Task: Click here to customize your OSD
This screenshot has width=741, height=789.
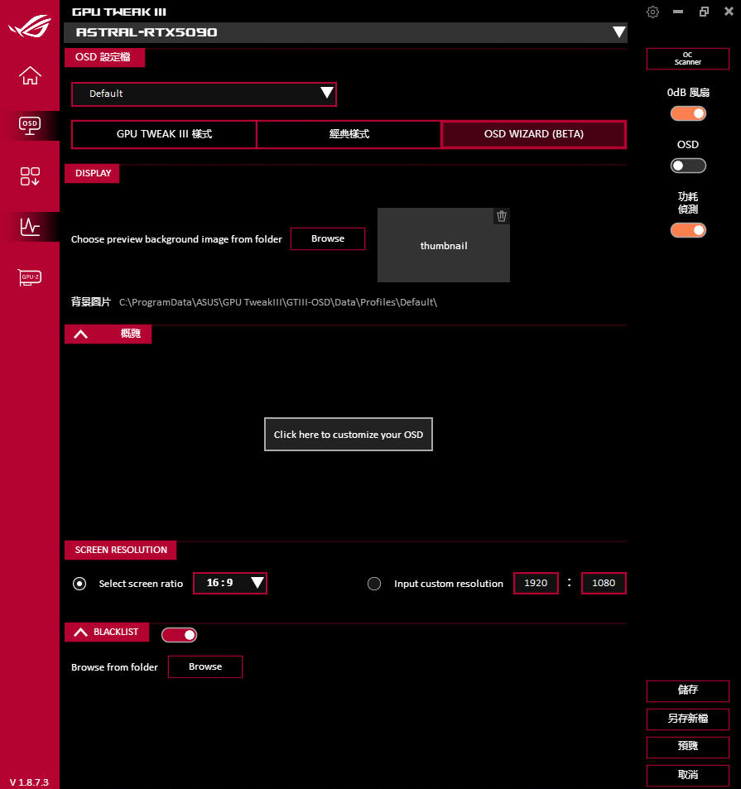Action: coord(348,435)
